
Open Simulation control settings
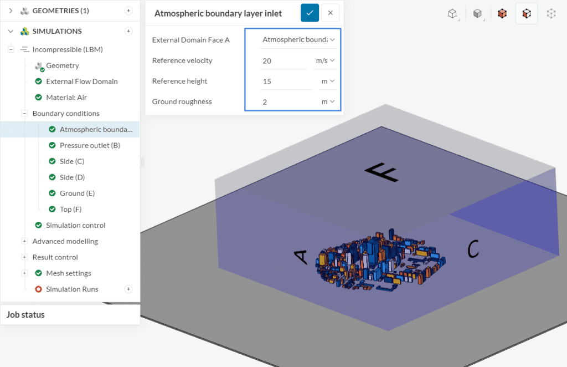tap(75, 225)
